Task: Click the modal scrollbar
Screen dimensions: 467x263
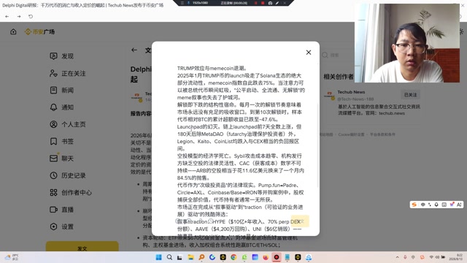Action: [x=317, y=145]
